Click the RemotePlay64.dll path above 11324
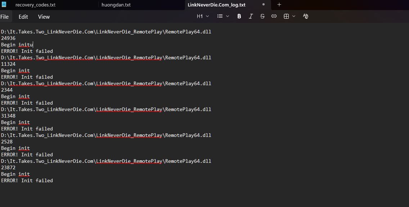Viewport: 409px width, 207px height. [x=106, y=57]
